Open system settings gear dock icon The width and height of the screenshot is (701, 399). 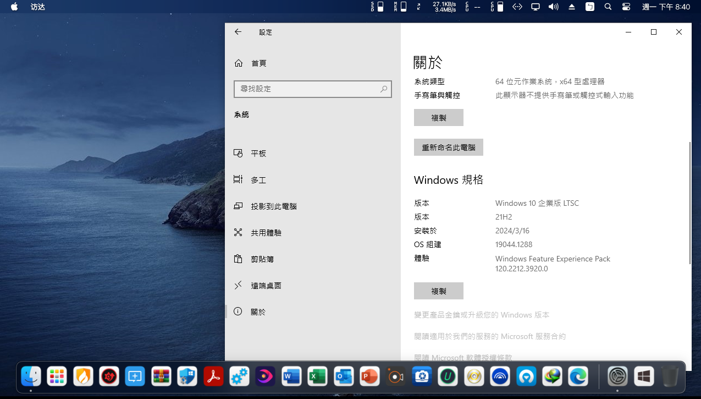coord(618,376)
